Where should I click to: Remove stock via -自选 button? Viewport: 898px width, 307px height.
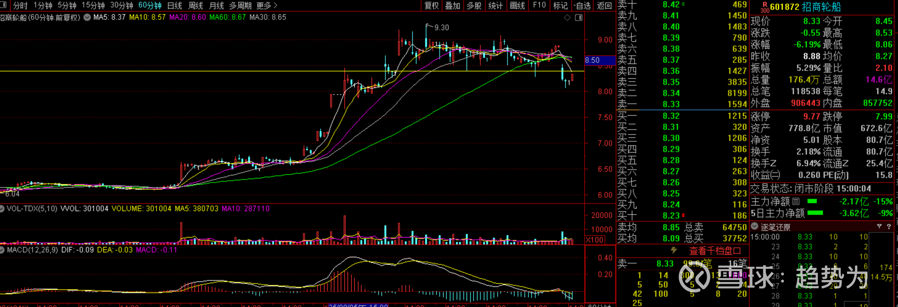coord(582,5)
